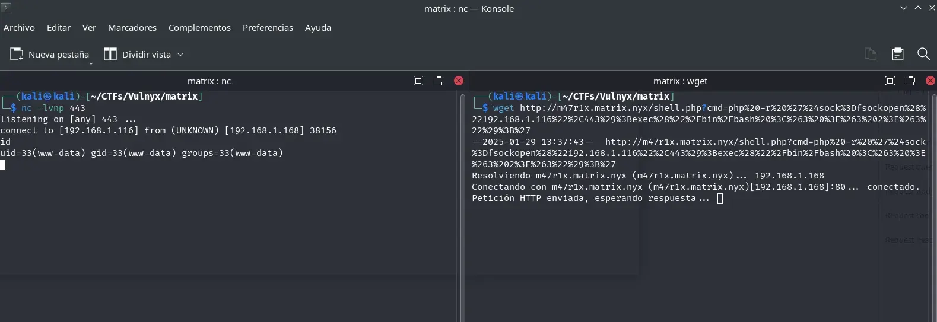Click the uid=33(www-data) output line
Image resolution: width=937 pixels, height=322 pixels.
(141, 153)
